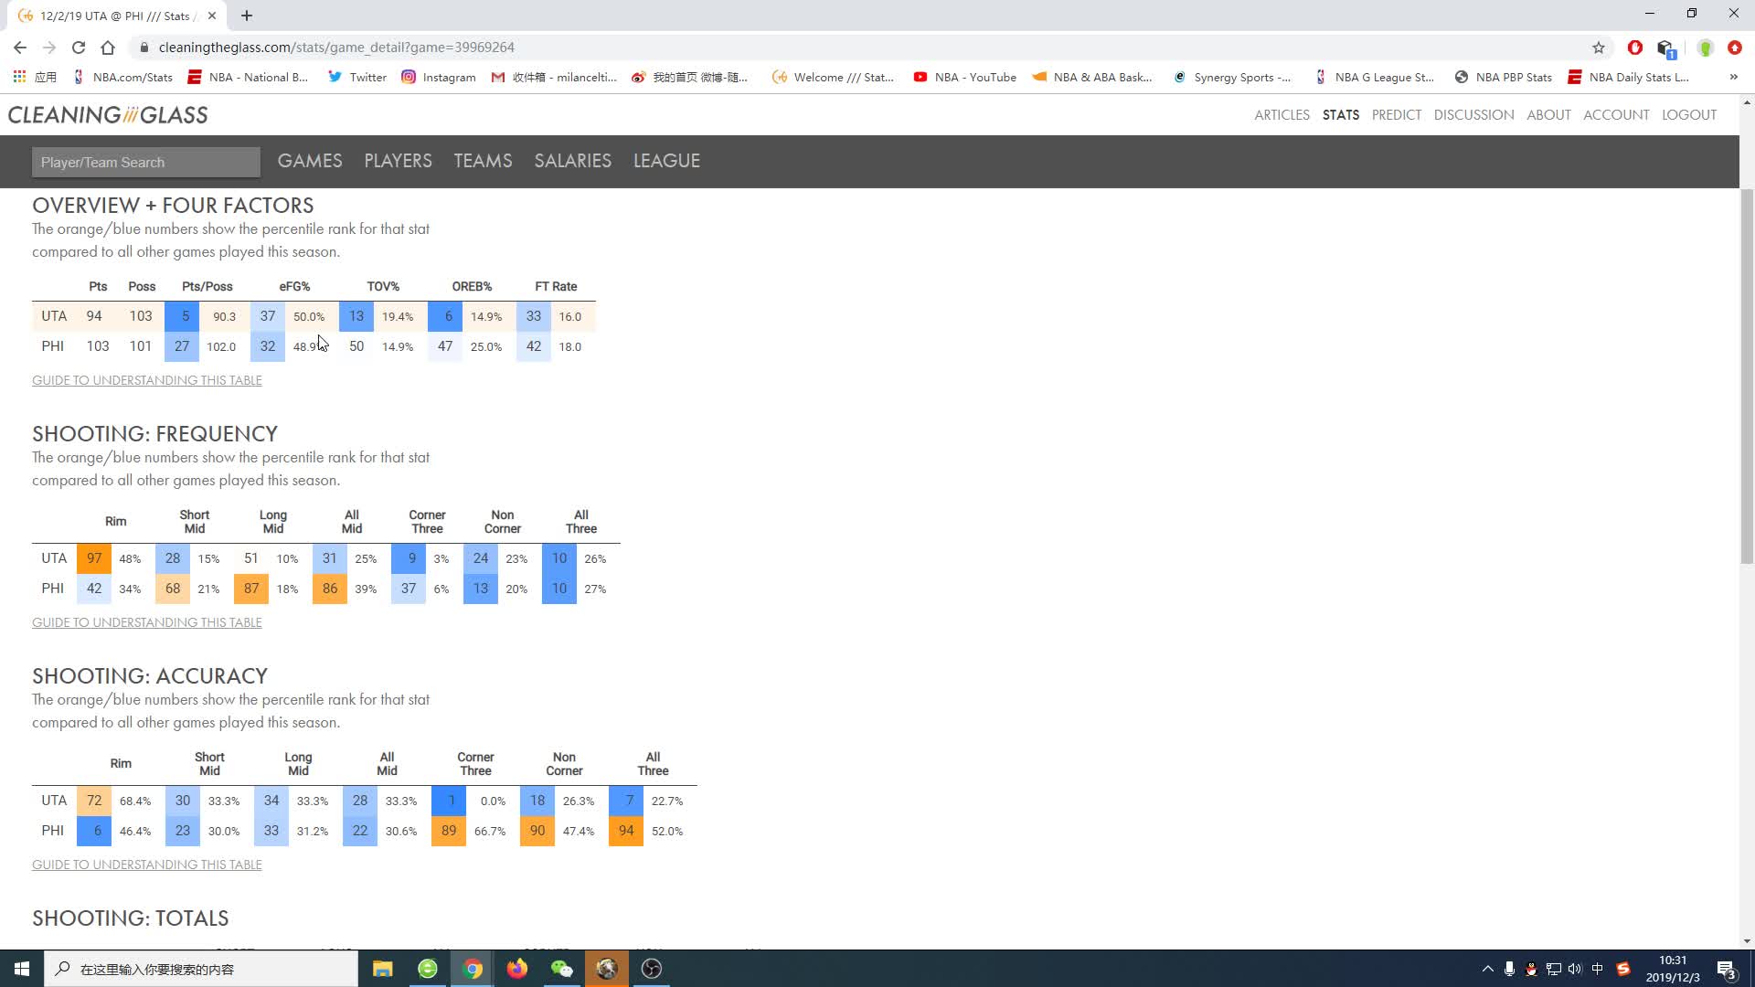
Task: Click the LOGOUT link
Action: [1688, 115]
